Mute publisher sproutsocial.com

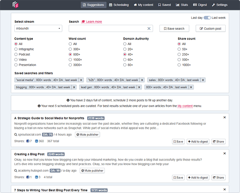[87, 135]
